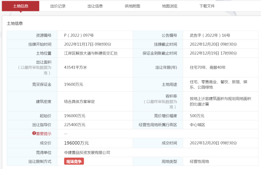Screen dimensions: 261x169
Task: Switch to the 土地信息 tab
Action: (x=20, y=6)
